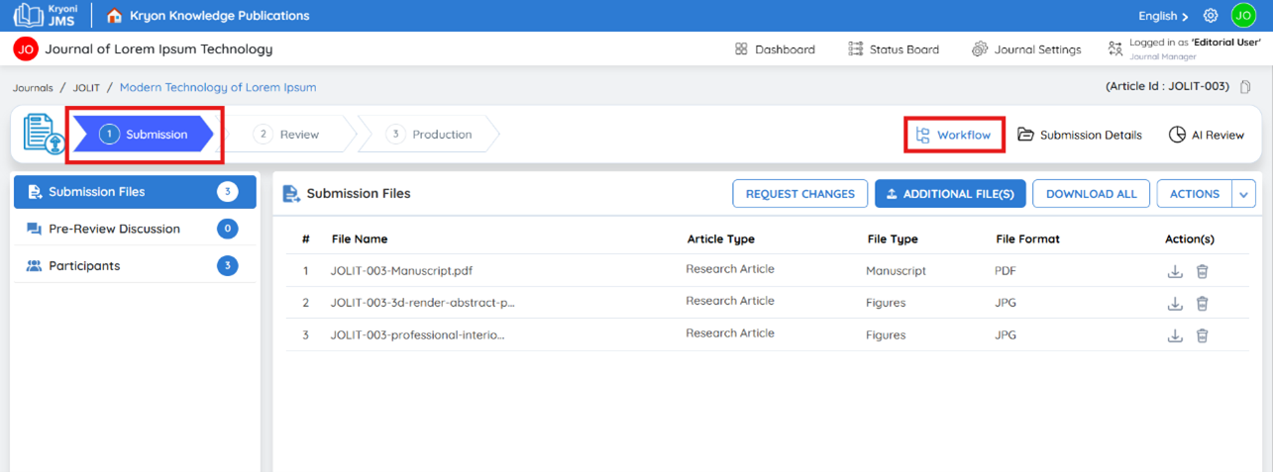This screenshot has width=1273, height=472.
Task: Click the ADDITIONAL FILE(S) upload button
Action: (950, 194)
